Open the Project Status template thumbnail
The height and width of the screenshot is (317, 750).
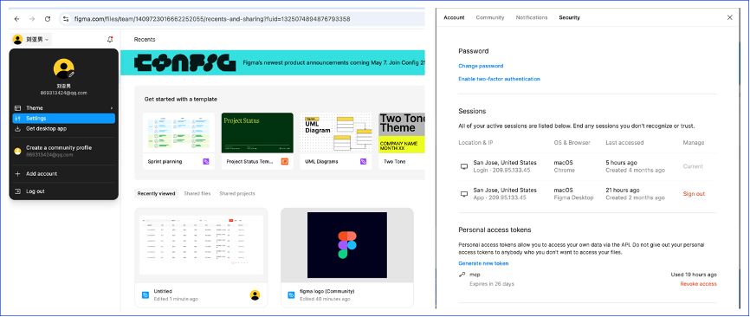(x=257, y=133)
